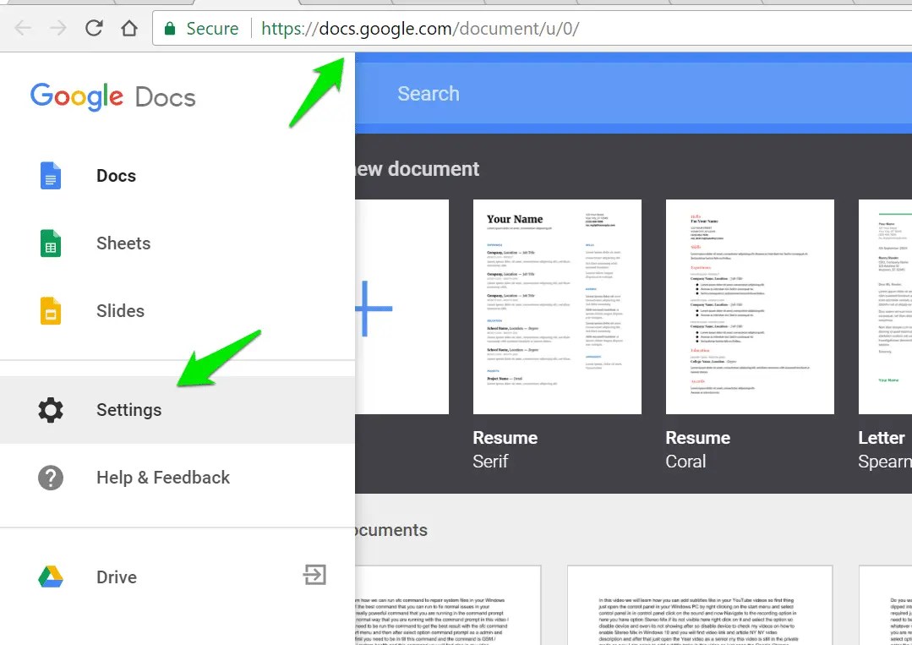912x645 pixels.
Task: Click the browser home icon
Action: point(128,26)
